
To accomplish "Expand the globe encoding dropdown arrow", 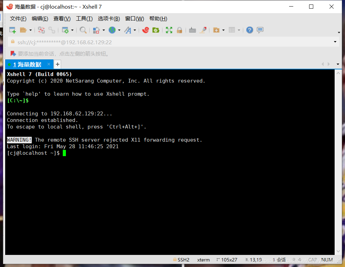I will [x=119, y=30].
